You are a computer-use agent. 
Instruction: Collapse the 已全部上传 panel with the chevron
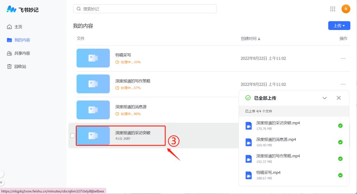click(324, 98)
